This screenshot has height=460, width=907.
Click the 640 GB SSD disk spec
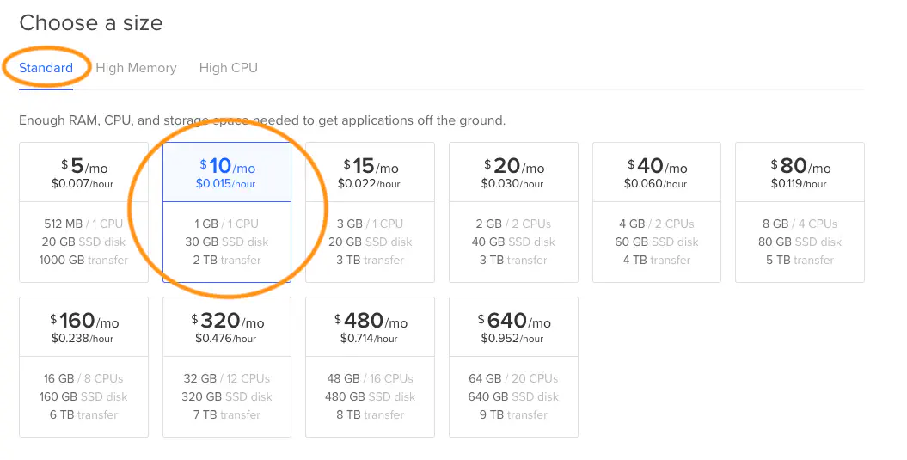tap(513, 396)
